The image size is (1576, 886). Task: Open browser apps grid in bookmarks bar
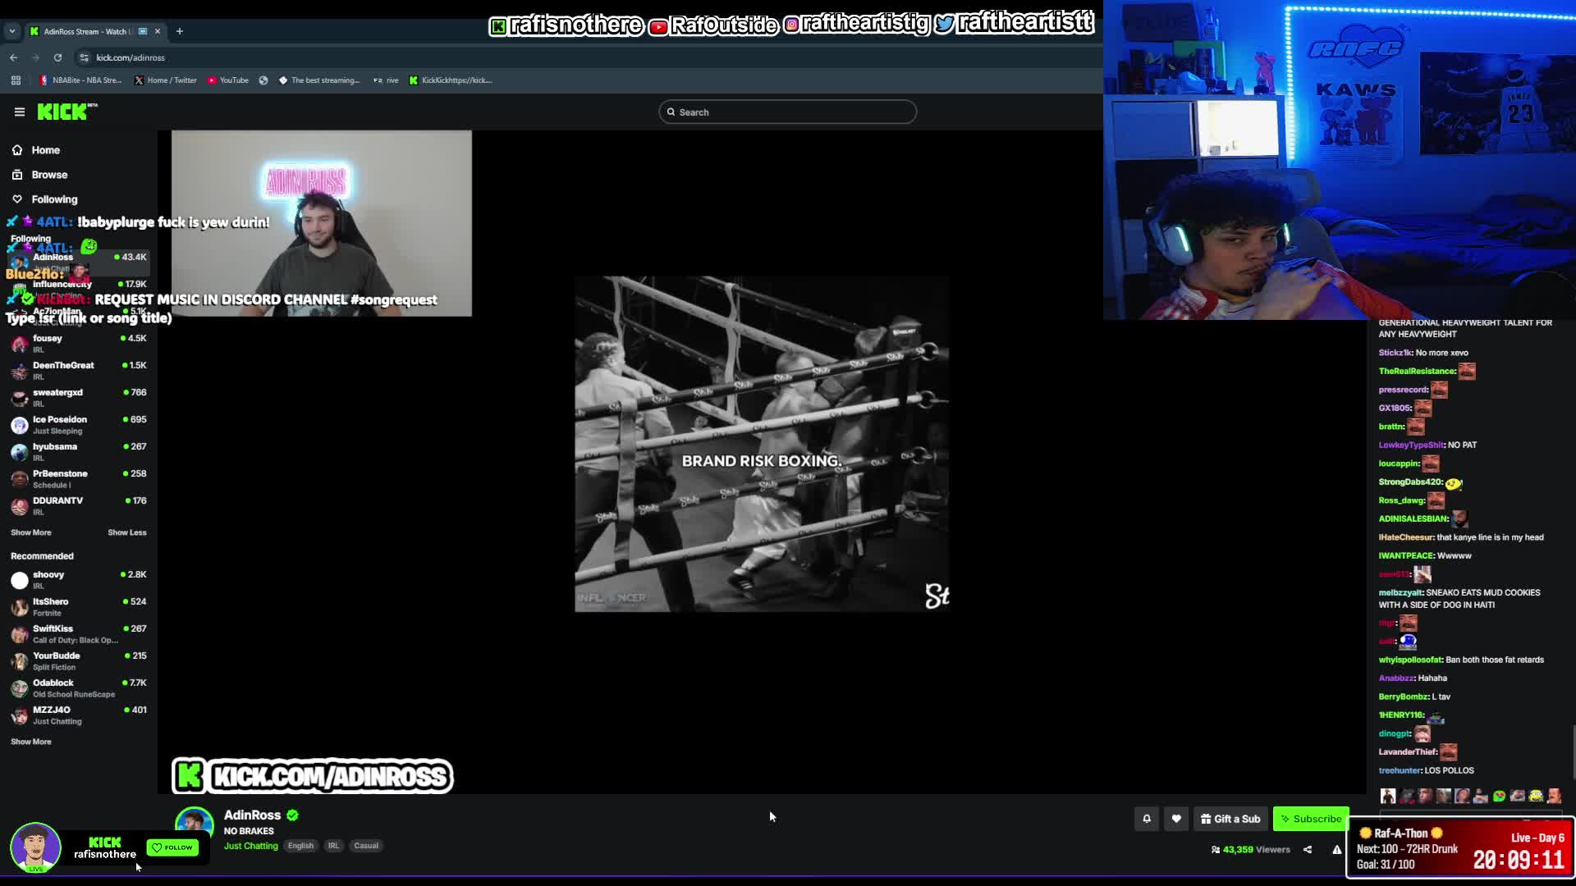(x=16, y=80)
